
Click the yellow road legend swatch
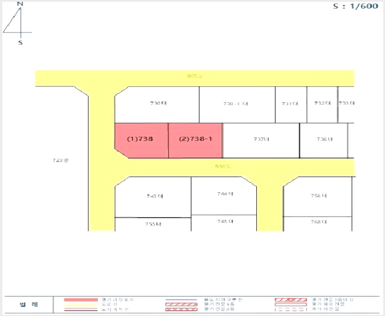(81, 305)
